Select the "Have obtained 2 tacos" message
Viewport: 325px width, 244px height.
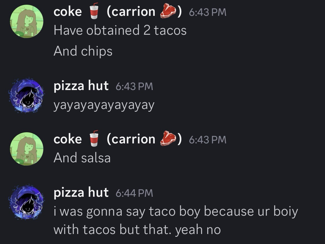click(x=120, y=30)
